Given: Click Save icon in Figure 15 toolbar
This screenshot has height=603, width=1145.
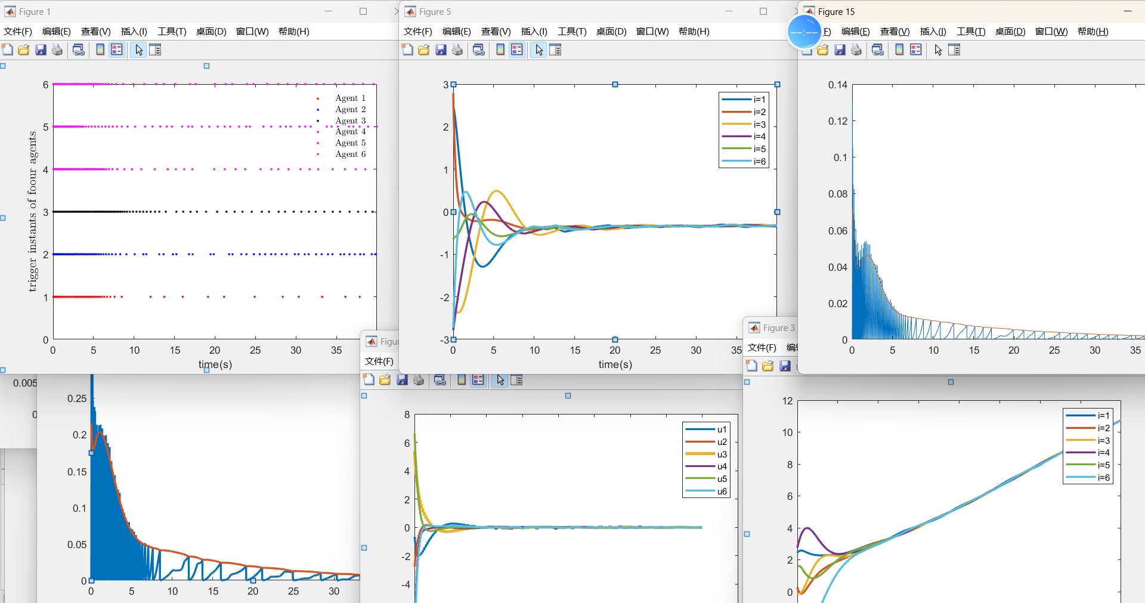Looking at the screenshot, I should (x=840, y=50).
